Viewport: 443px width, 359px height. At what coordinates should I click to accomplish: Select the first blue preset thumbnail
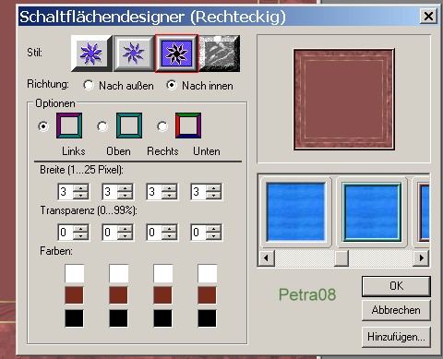click(295, 212)
